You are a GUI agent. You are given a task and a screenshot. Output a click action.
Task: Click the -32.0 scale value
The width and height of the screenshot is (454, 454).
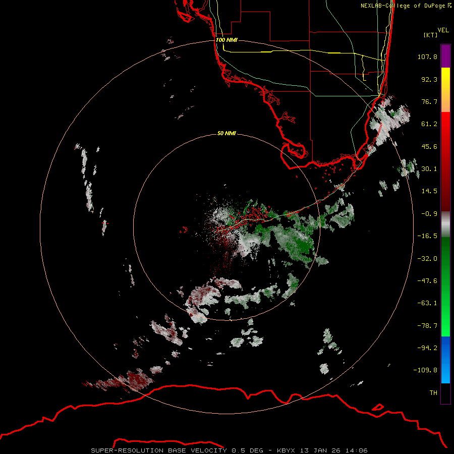pos(427,258)
